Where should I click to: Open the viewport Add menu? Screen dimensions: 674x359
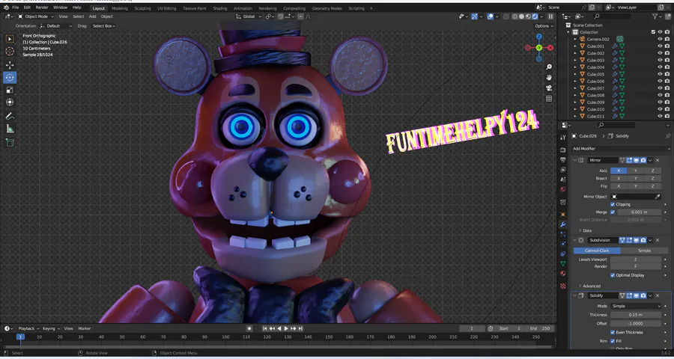click(x=92, y=16)
